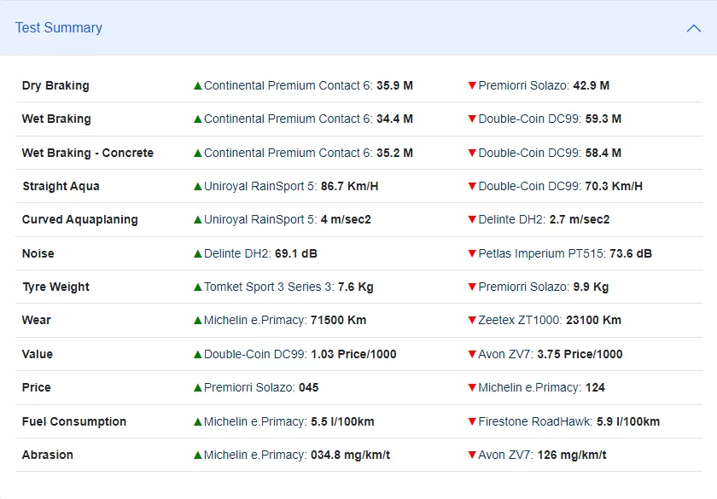
Task: Select red triangle in Fuel Consumption row
Action: 472,421
